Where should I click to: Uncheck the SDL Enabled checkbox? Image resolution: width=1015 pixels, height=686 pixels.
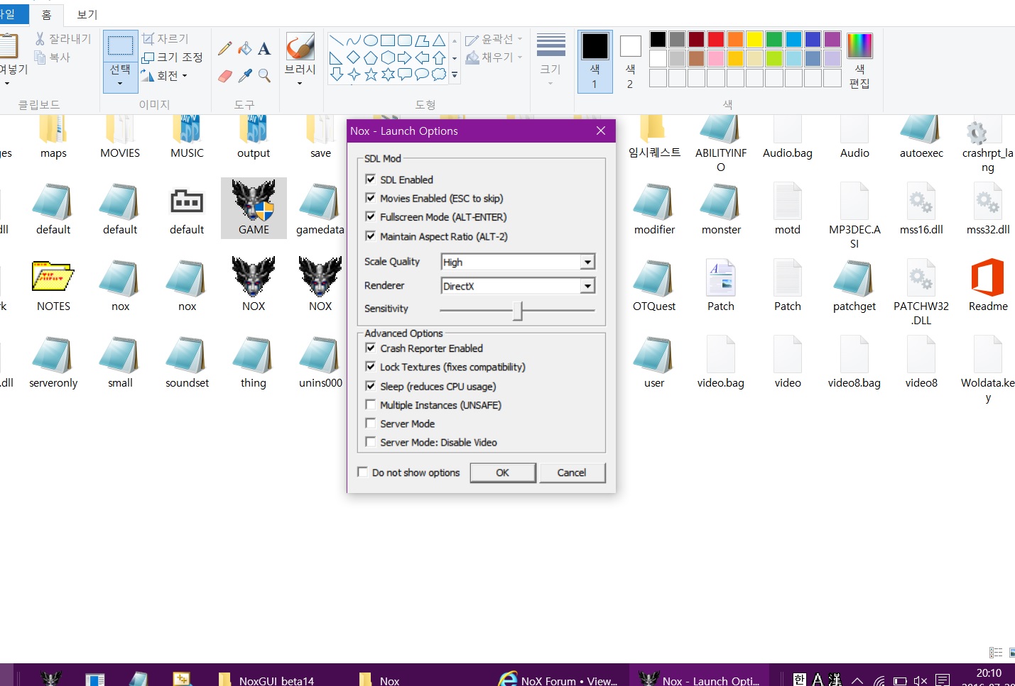(370, 179)
